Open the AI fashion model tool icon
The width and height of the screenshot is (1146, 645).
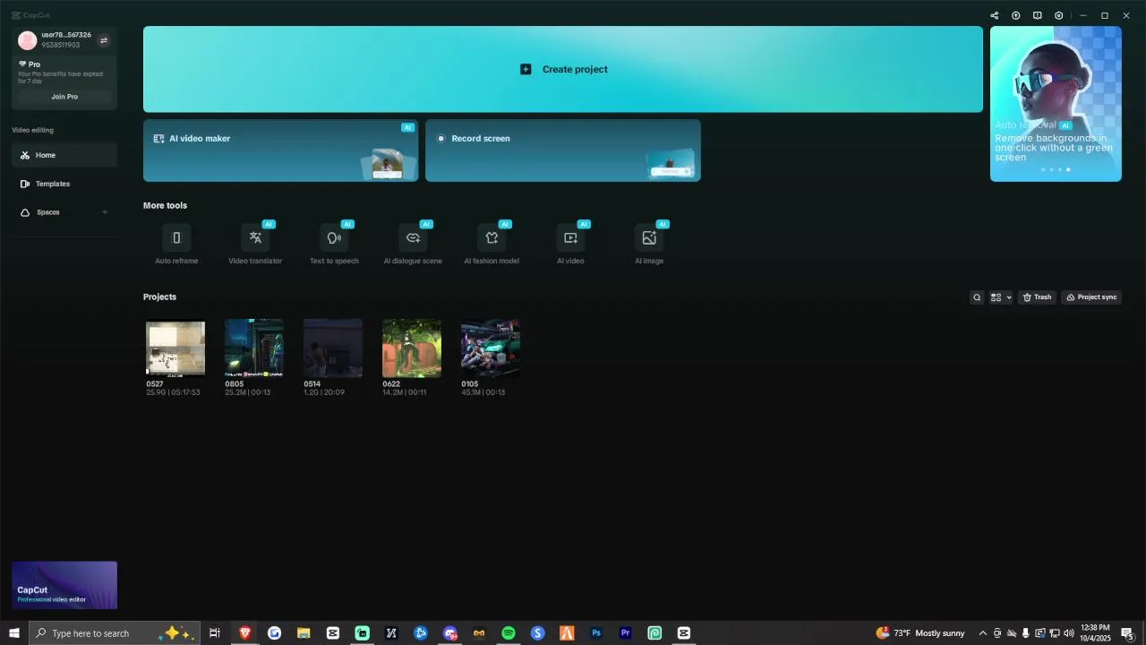click(492, 237)
